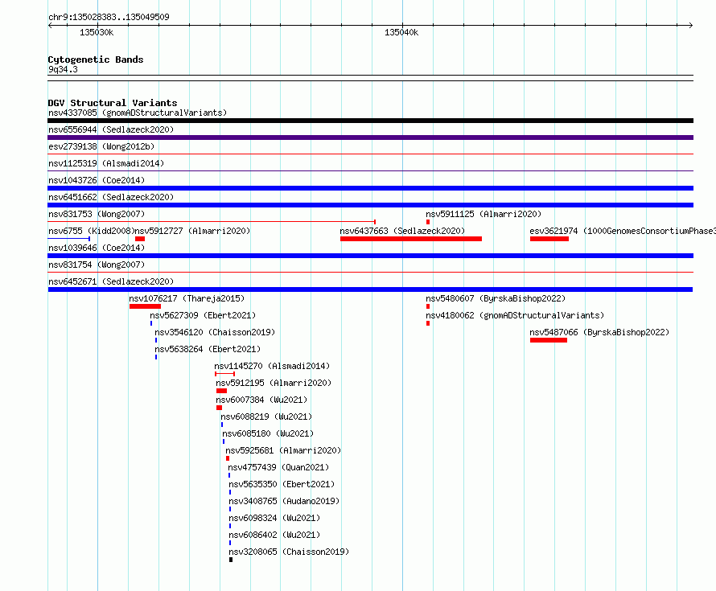716x591 pixels.
Task: Click the DGV Structural Variants track title
Action: tap(113, 103)
